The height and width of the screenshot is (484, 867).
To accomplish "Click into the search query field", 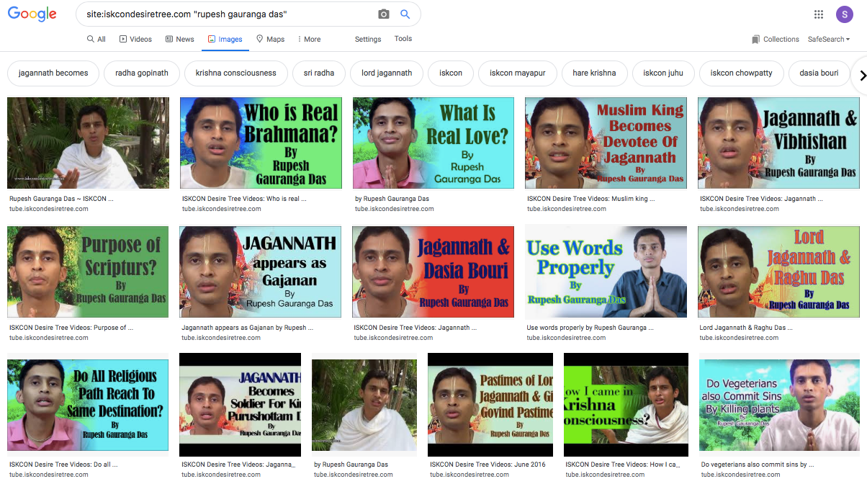I will (227, 14).
